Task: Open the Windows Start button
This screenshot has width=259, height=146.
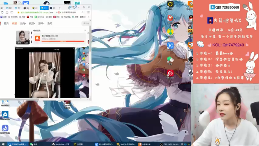Action: click(x=3, y=144)
